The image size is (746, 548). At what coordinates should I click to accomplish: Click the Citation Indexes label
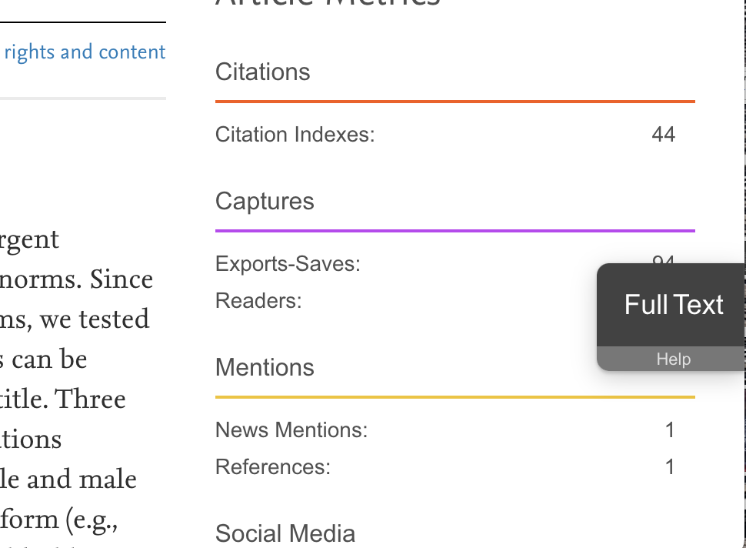[x=295, y=134]
